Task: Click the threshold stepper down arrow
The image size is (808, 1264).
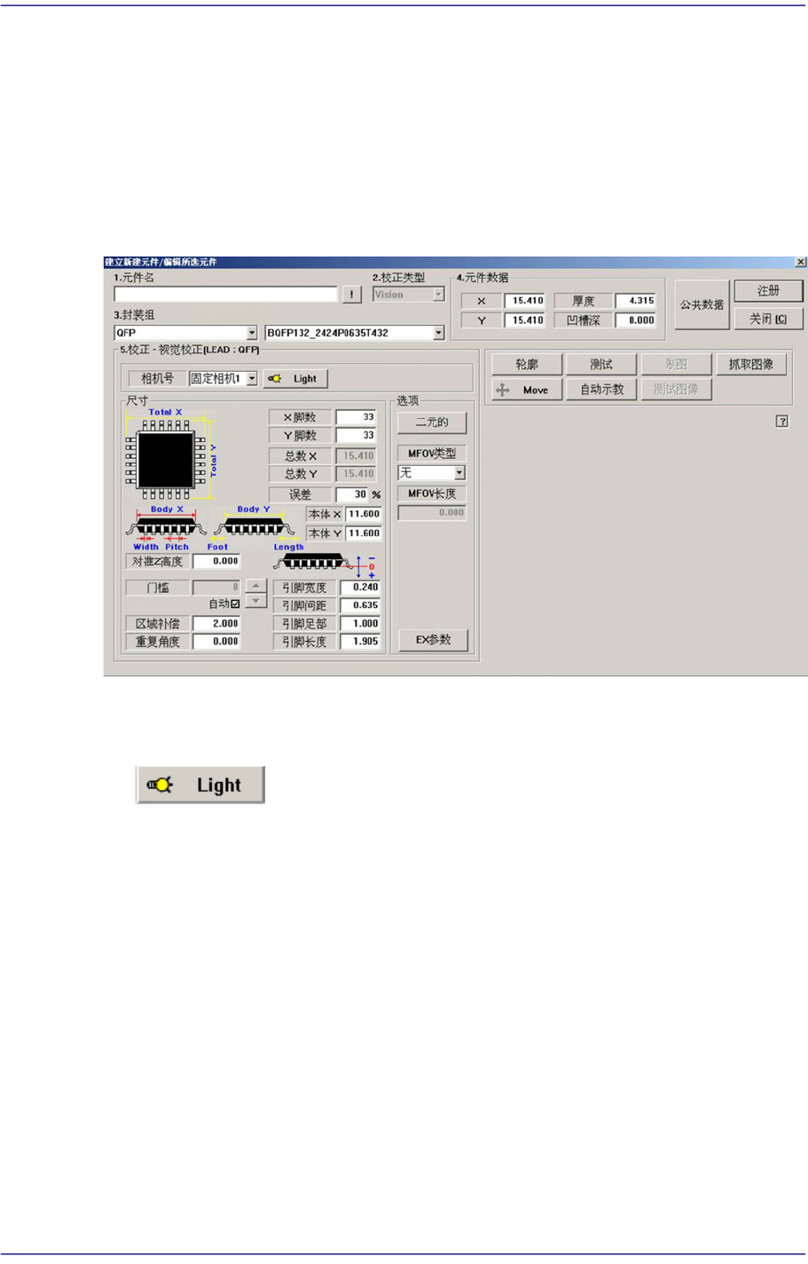Action: point(255,601)
